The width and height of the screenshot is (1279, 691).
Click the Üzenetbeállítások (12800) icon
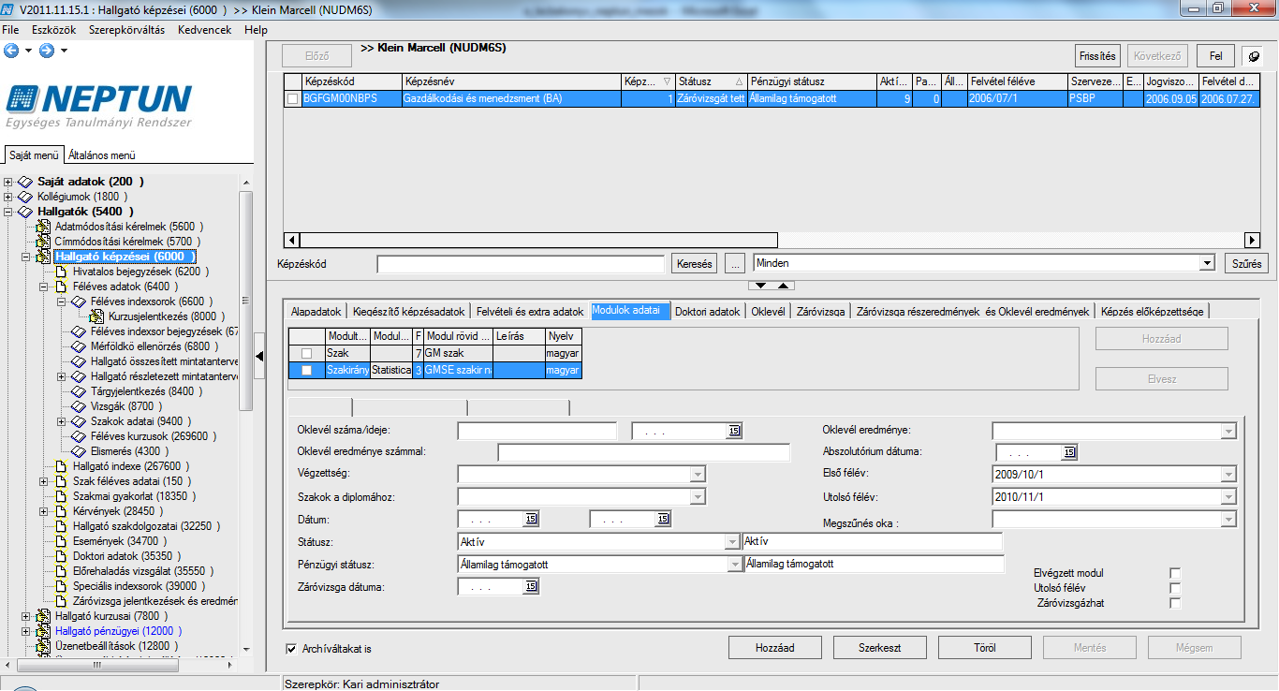[x=44, y=646]
